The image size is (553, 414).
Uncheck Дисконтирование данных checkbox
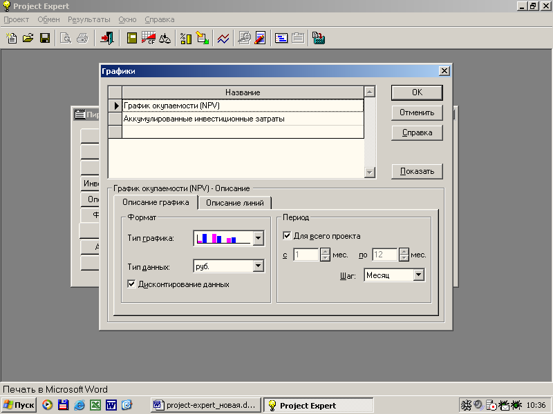pyautogui.click(x=131, y=284)
